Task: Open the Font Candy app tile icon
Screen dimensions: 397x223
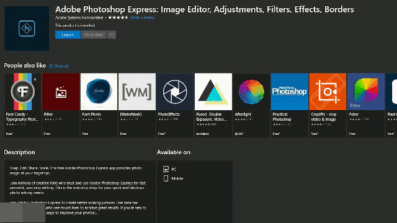Action: click(23, 92)
